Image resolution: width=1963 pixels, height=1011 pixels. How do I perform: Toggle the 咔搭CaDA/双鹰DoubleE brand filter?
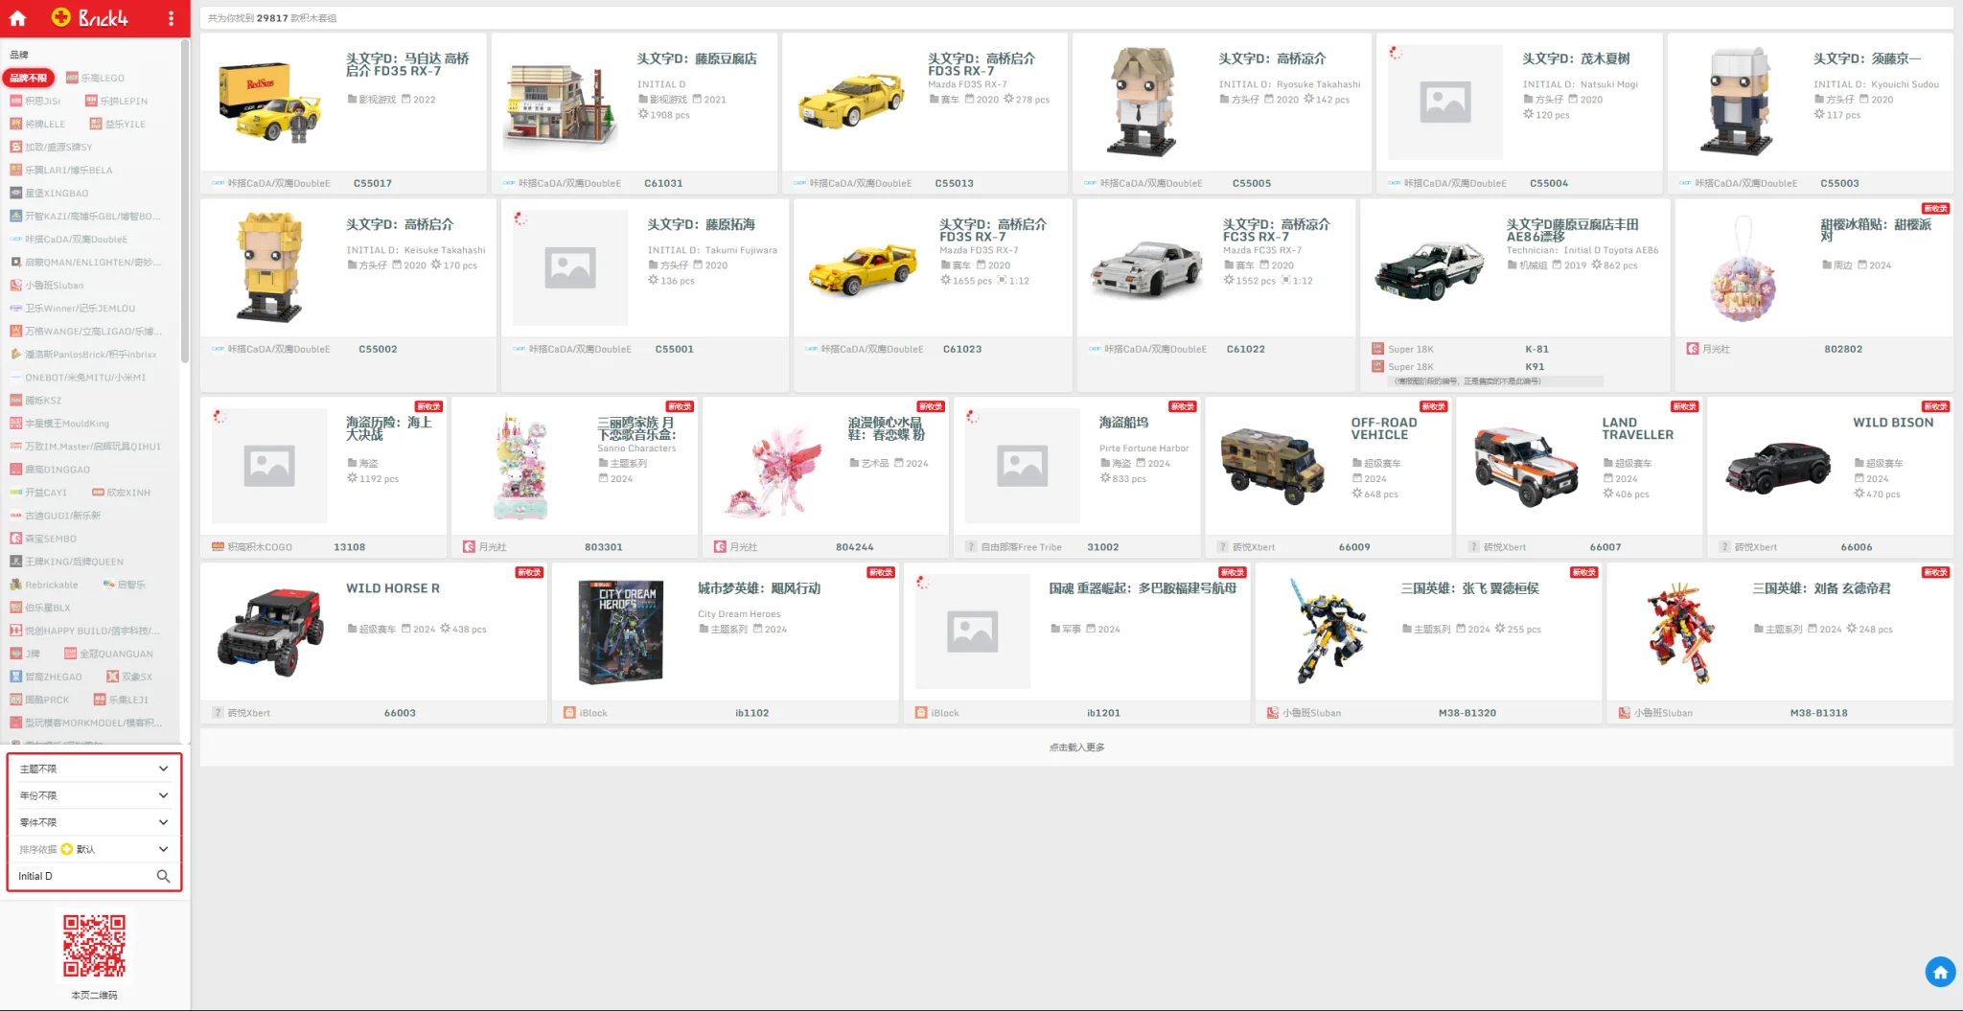(x=75, y=239)
